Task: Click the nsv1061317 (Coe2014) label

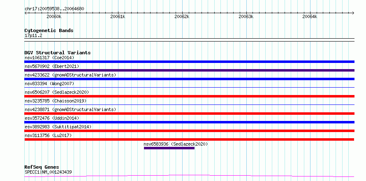Action: 49,58
